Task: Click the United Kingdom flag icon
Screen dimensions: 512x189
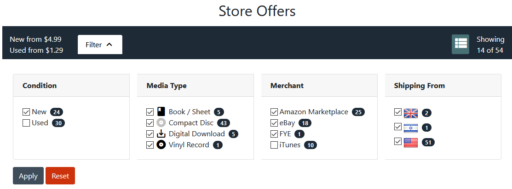Action: pos(410,113)
